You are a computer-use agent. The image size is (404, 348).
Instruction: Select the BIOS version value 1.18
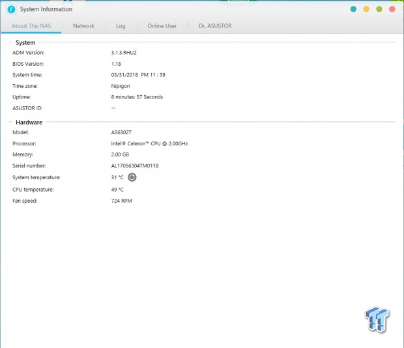tap(116, 64)
